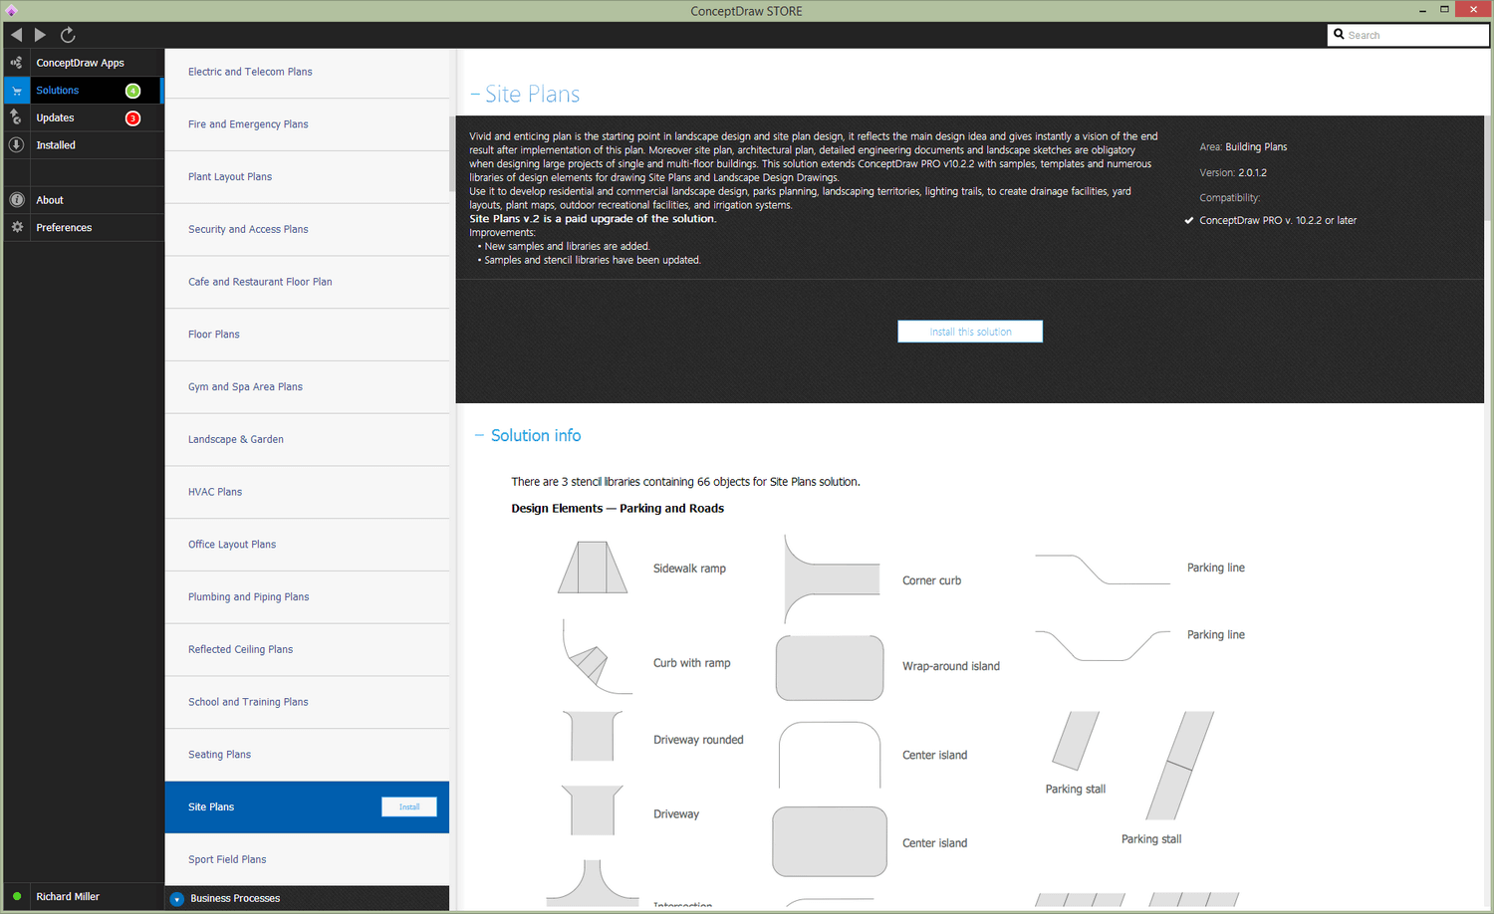Select Sport Field Plans
This screenshot has height=914, width=1494.
pos(307,860)
